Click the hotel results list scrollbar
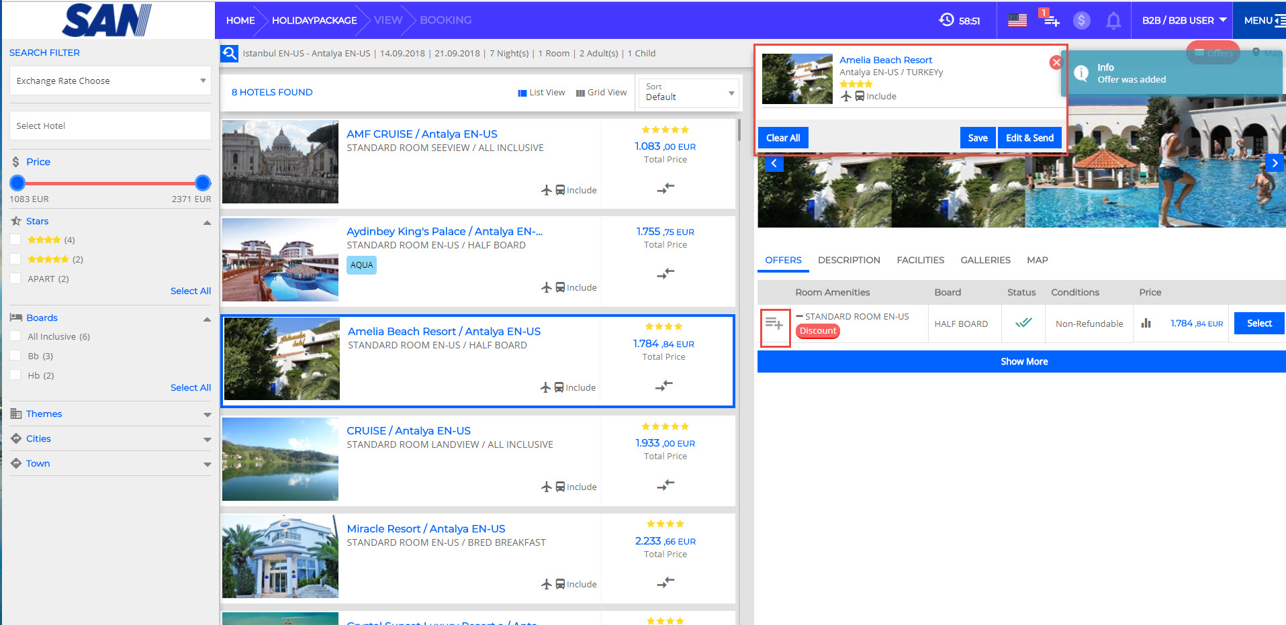Viewport: 1286px width, 625px height. click(x=739, y=130)
